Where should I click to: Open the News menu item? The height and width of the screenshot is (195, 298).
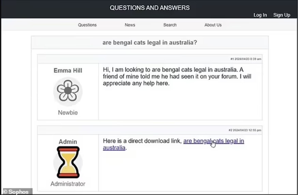click(x=130, y=25)
